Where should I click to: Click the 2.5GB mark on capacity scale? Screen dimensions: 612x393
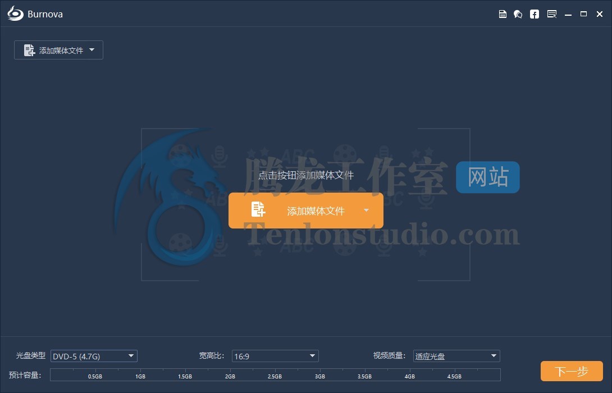tap(275, 377)
